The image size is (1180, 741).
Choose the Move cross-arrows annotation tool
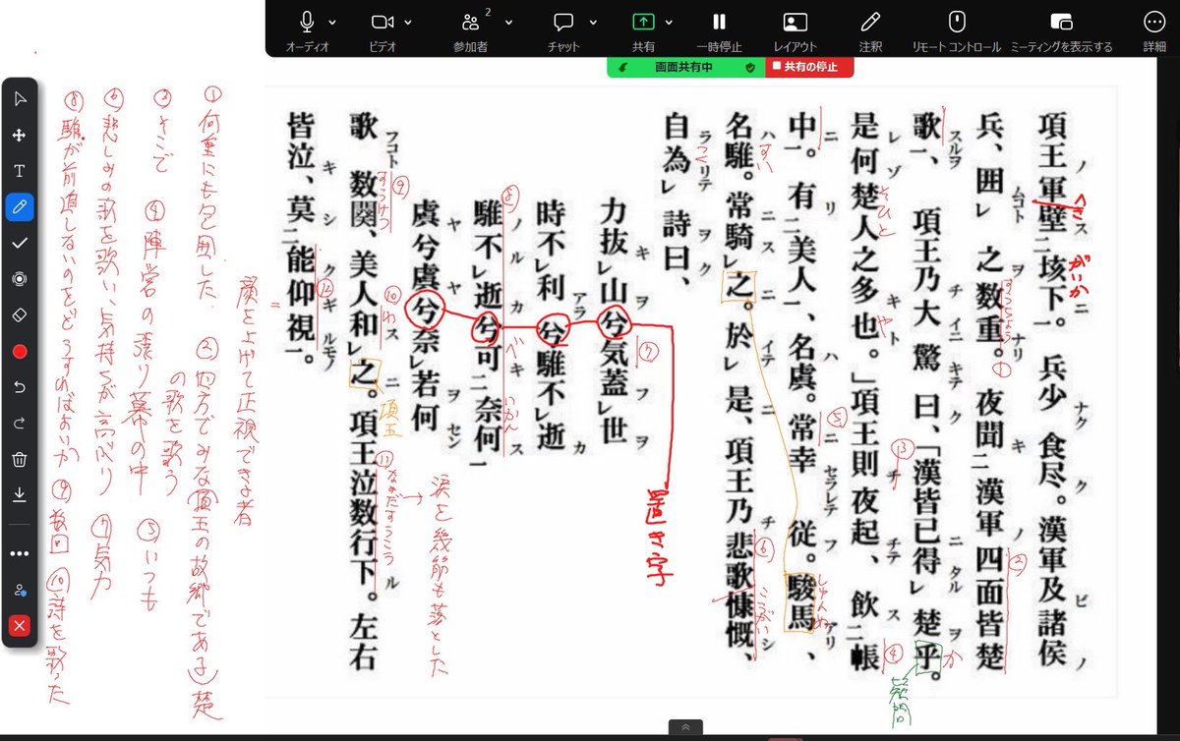pos(20,135)
